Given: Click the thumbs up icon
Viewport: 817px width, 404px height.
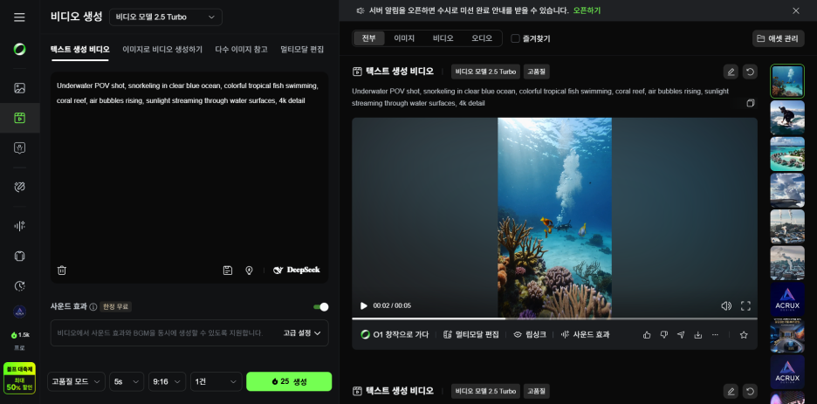Looking at the screenshot, I should (x=647, y=335).
